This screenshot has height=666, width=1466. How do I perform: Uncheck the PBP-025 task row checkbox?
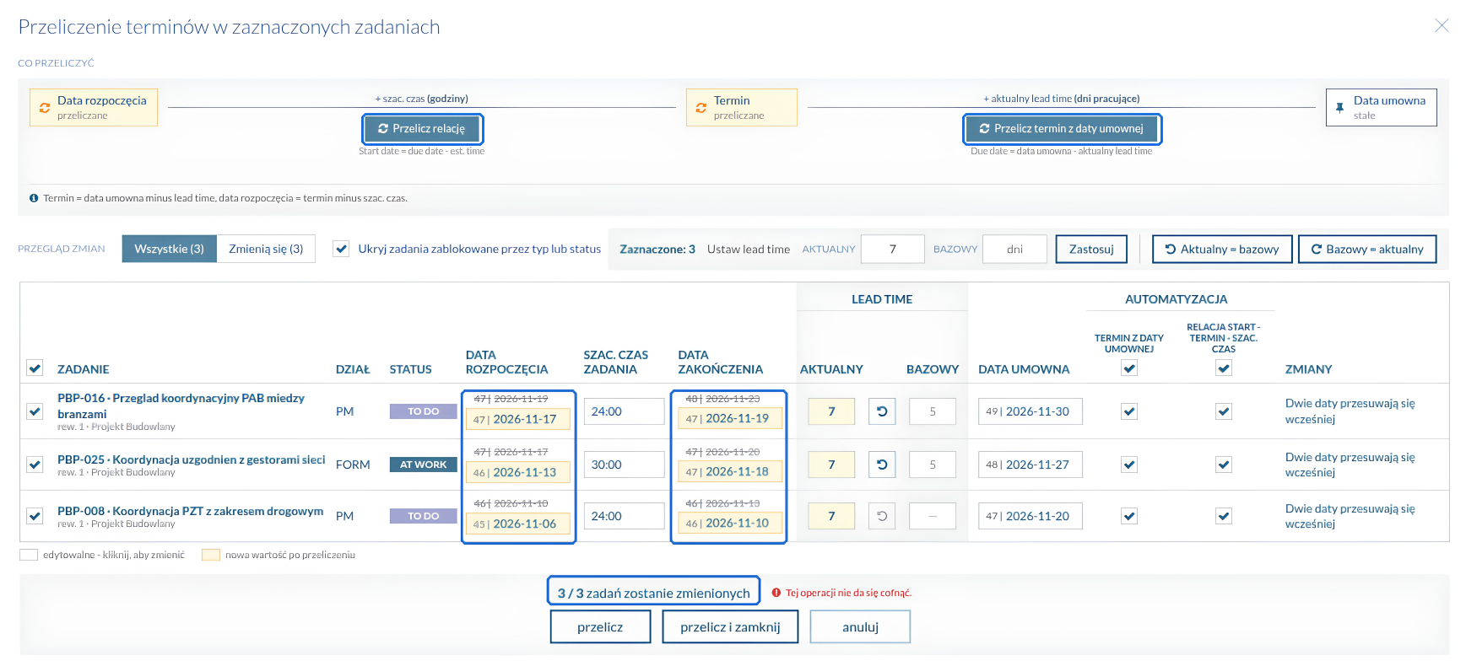35,465
